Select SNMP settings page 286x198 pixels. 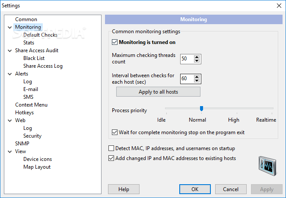pyautogui.click(x=22, y=144)
